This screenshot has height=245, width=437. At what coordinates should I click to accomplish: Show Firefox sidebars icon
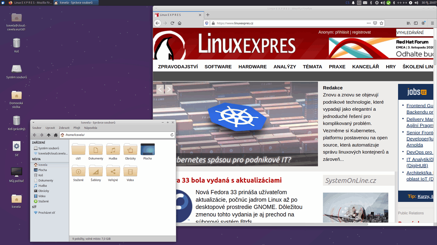pos(416,23)
